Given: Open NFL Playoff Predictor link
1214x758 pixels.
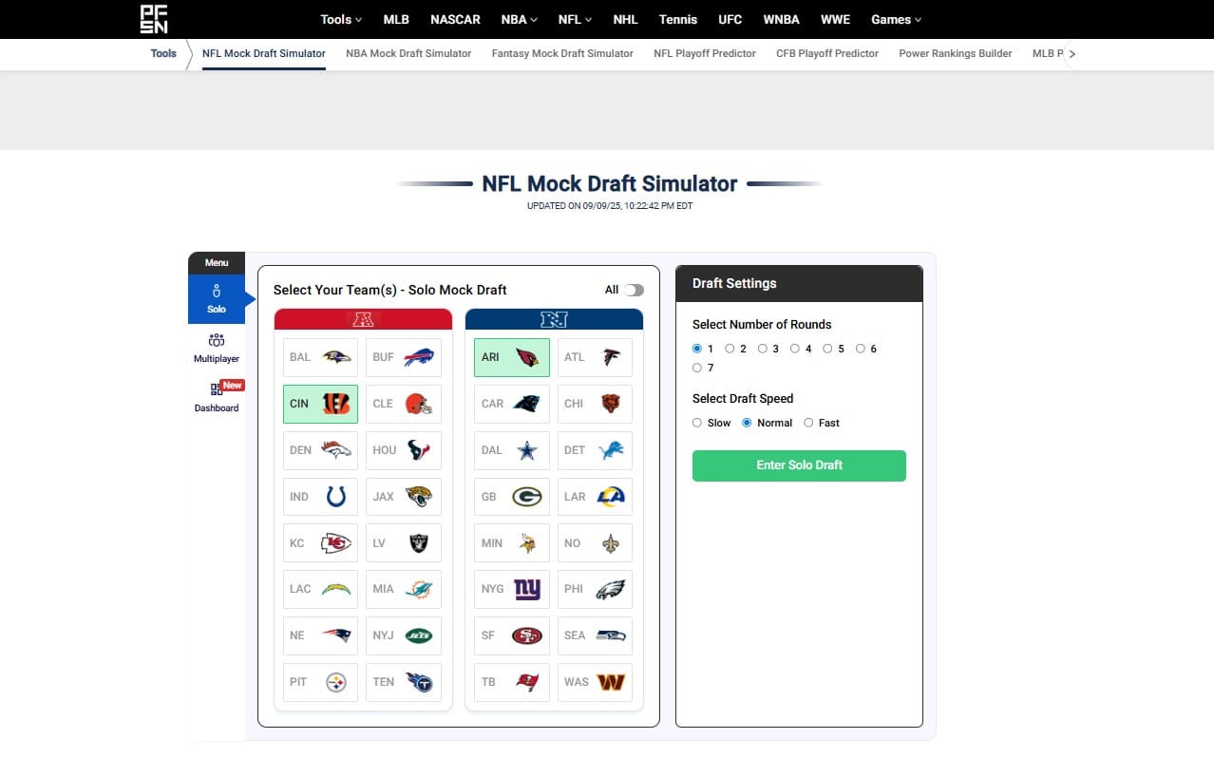Looking at the screenshot, I should tap(705, 53).
